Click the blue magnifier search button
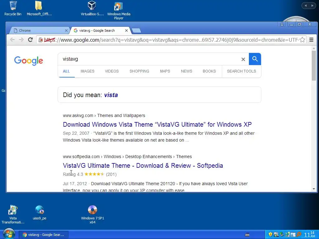Image resolution: width=319 pixels, height=239 pixels. pos(255,59)
